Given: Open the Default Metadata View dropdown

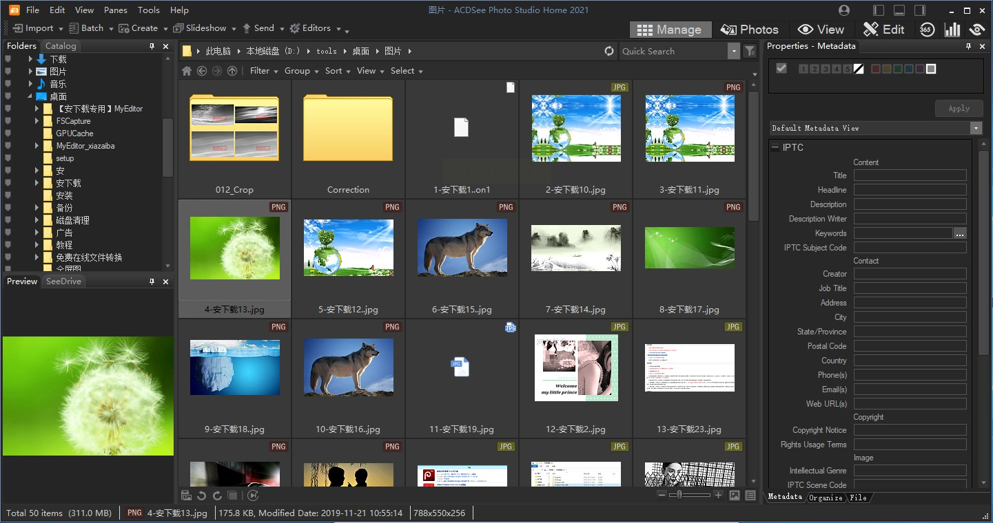Looking at the screenshot, I should pos(976,128).
